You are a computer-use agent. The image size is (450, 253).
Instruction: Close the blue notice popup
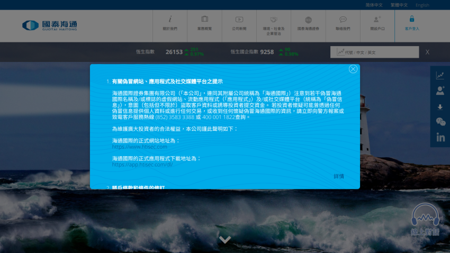[x=353, y=69]
